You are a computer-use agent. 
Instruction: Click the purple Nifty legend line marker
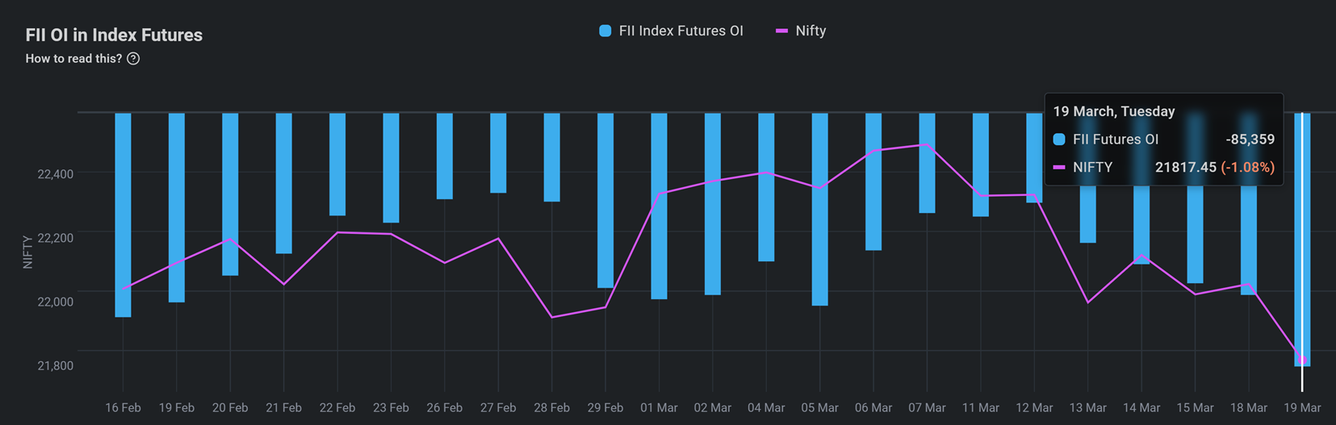(x=781, y=31)
